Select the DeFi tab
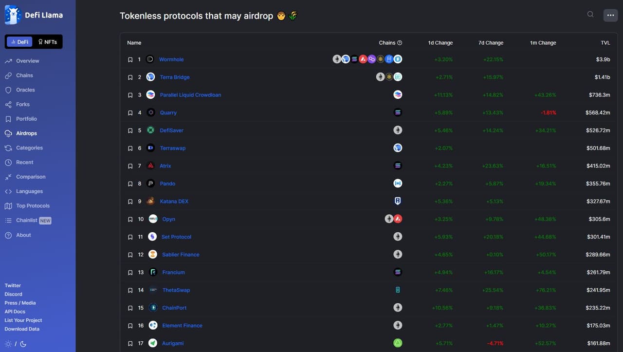Image resolution: width=623 pixels, height=352 pixels. [x=19, y=42]
